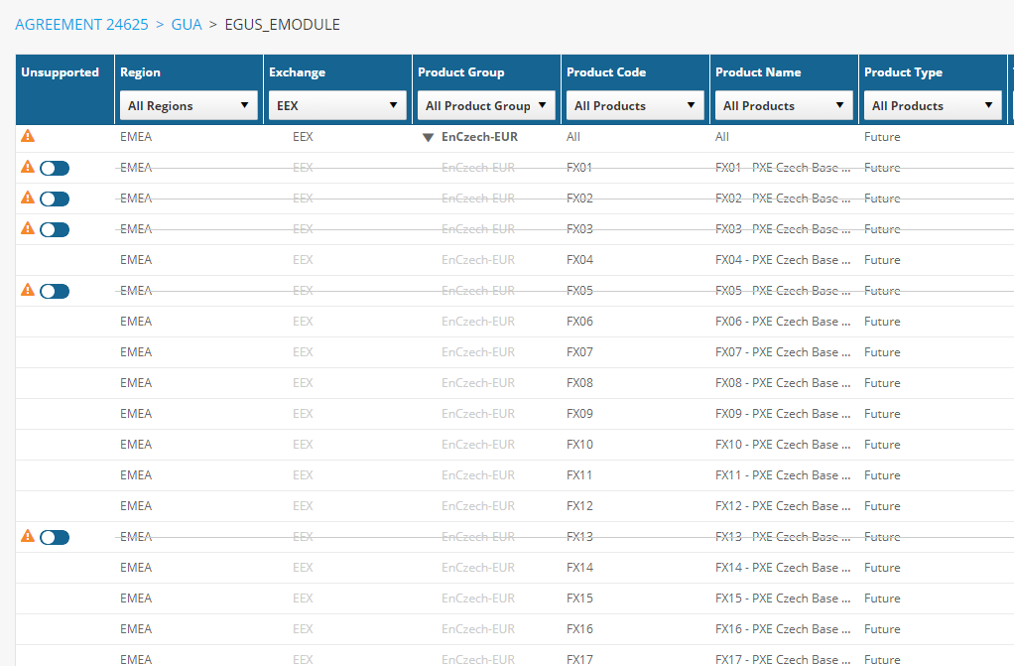
Task: Open the Product Code filter dropdown
Action: [635, 105]
